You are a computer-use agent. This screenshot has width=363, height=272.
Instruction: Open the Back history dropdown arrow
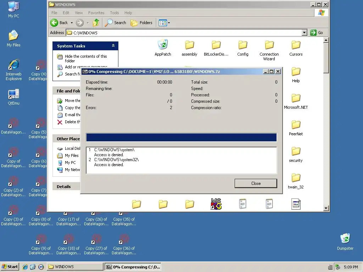(x=72, y=23)
